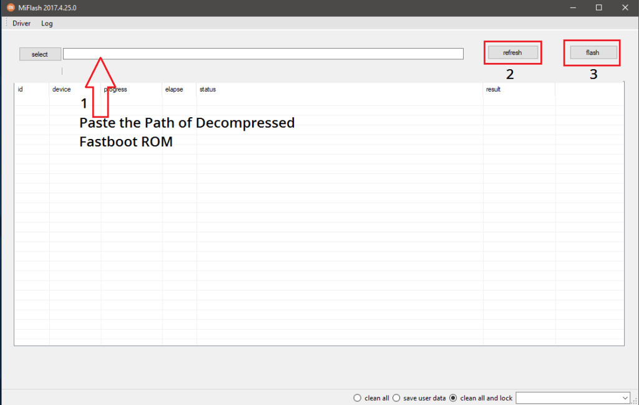
Task: Select the 'clean all and lock' radio option
Action: point(453,398)
